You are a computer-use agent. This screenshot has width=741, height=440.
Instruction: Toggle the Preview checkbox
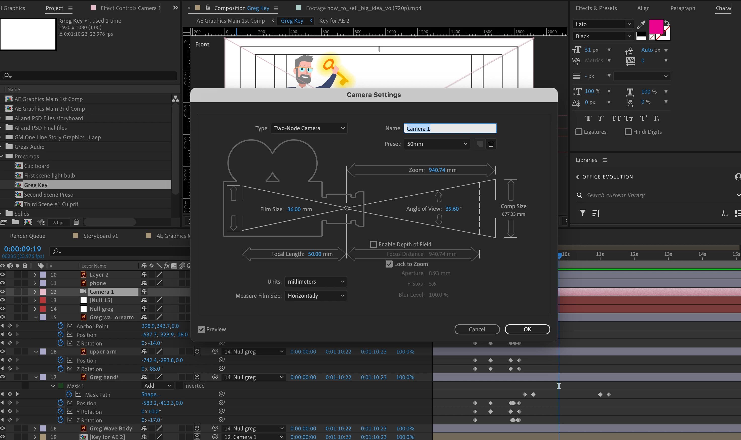click(201, 329)
